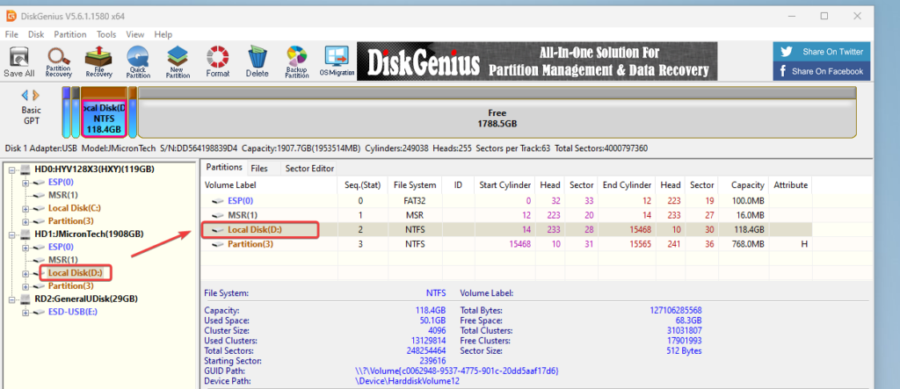Switch to the Files tab
The image size is (900, 389).
[259, 168]
